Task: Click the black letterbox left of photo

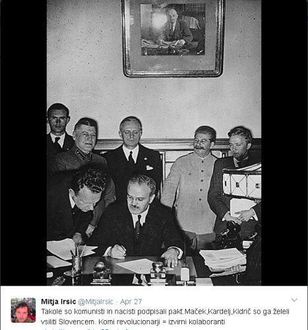Action: pyautogui.click(x=24, y=143)
